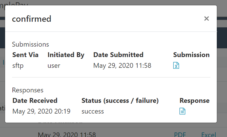The image size is (227, 137).
Task: Click the date under Date Submitted
Action: click(122, 66)
